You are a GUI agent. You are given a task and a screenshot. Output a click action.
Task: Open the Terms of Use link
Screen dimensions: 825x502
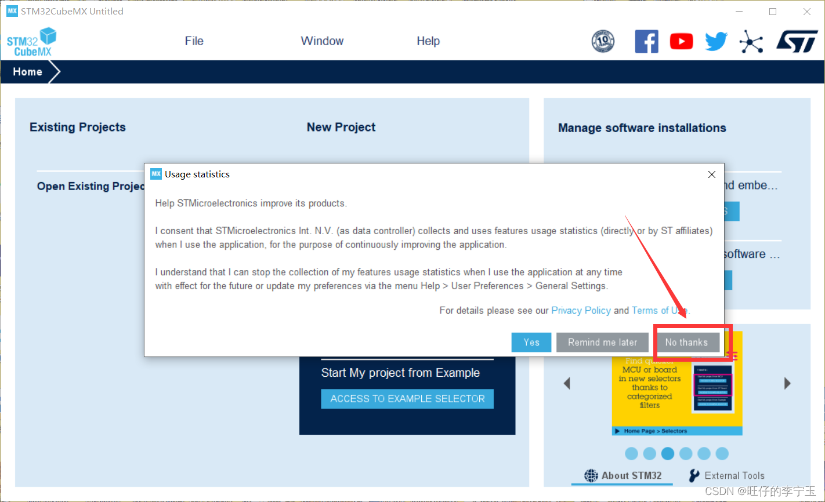(661, 311)
